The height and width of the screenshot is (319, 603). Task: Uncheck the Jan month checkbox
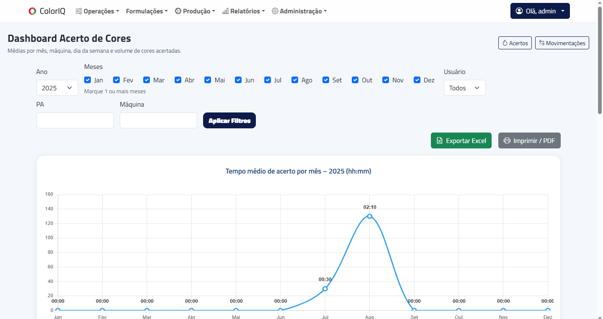(x=88, y=80)
